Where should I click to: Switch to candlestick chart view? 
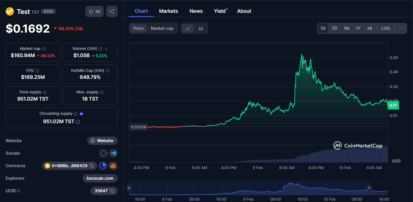200,28
